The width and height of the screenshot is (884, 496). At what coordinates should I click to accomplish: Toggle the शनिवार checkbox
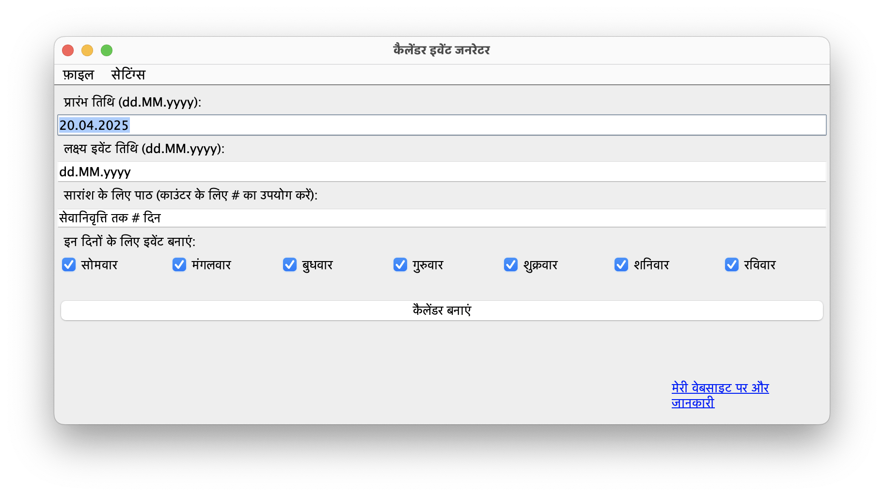621,264
